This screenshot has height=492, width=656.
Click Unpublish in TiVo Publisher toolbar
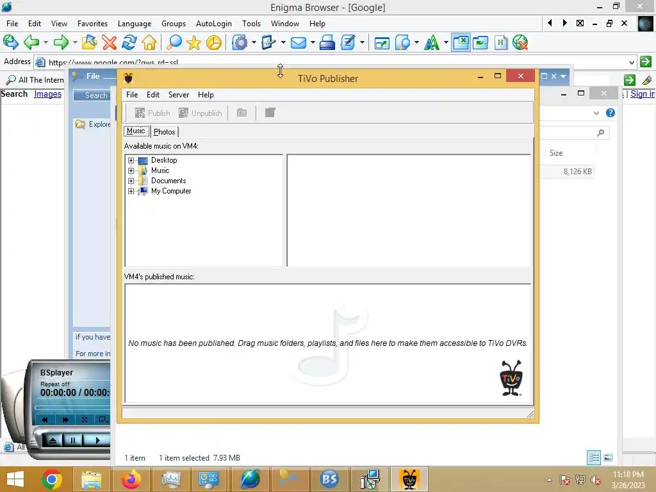[200, 113]
